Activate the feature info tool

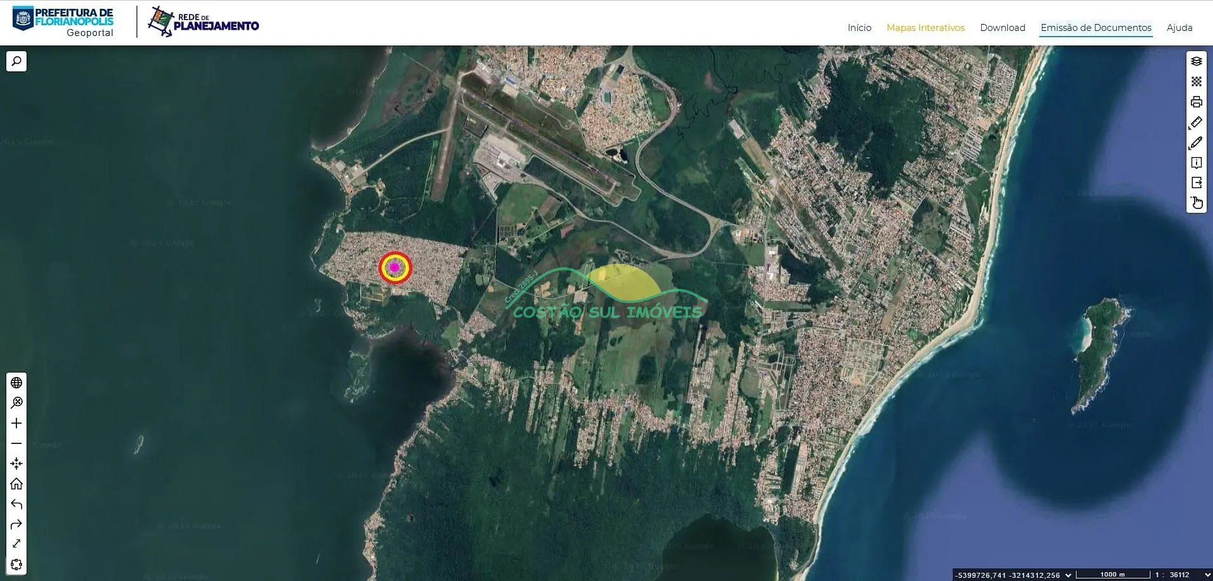[x=1196, y=163]
